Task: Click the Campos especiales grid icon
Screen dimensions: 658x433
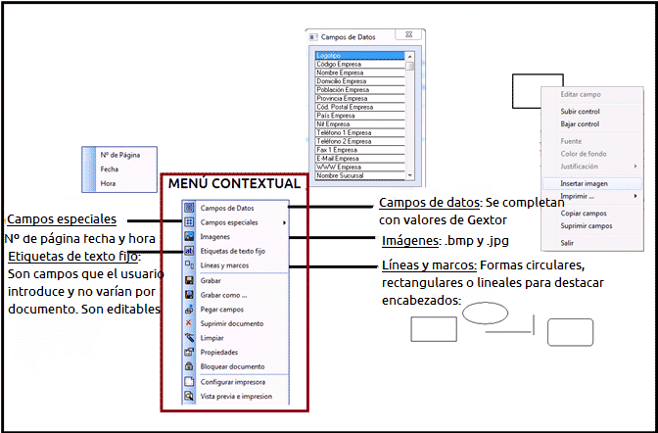Action: 189,221
